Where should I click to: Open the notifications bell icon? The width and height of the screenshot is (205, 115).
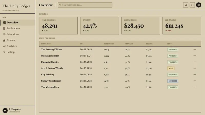186,5
